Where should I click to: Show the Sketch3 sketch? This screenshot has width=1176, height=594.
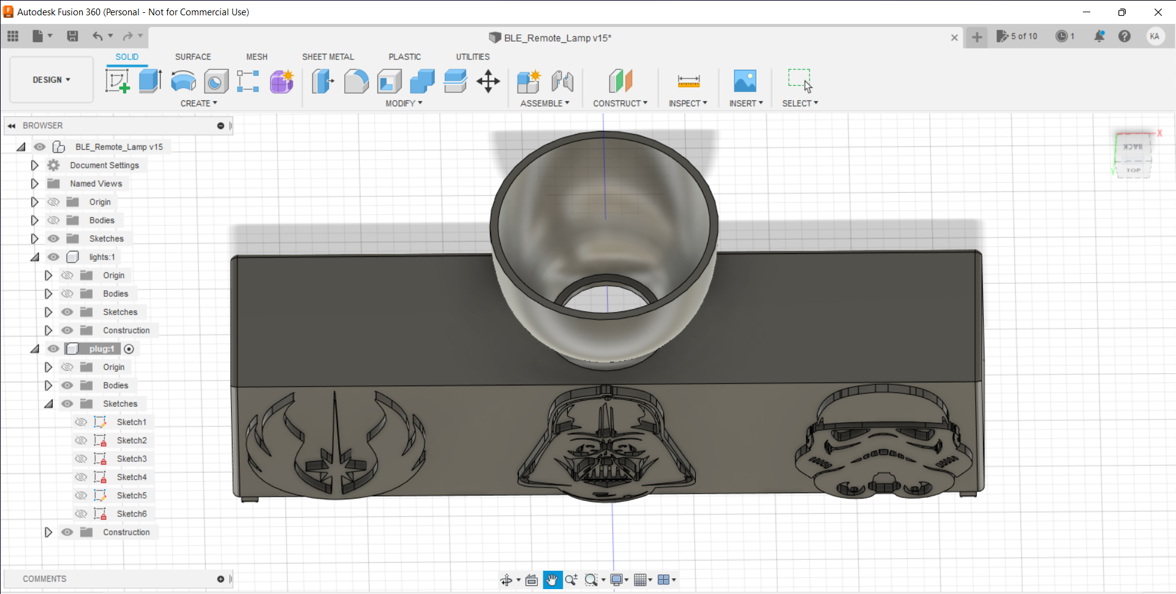click(x=81, y=459)
